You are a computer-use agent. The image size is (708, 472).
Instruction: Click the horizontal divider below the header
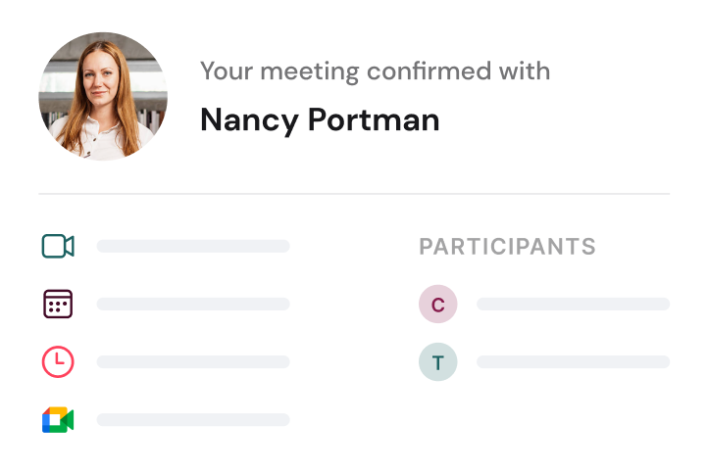[354, 194]
